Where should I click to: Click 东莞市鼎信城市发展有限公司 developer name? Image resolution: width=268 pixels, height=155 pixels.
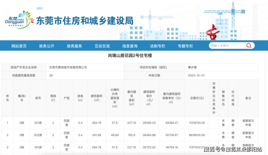(68, 67)
